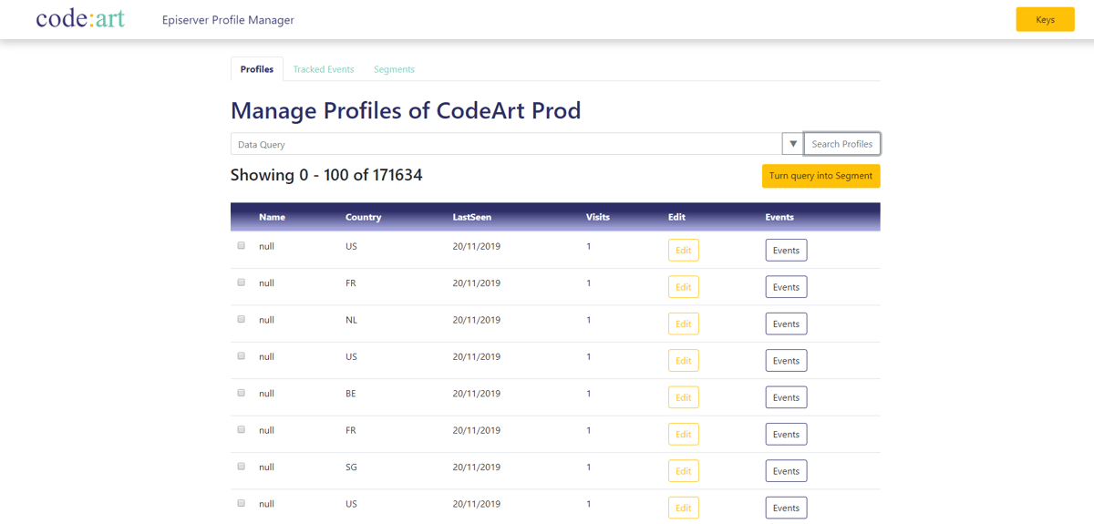This screenshot has width=1094, height=524.
Task: Click the Episerver Profile Manager title
Action: click(228, 20)
